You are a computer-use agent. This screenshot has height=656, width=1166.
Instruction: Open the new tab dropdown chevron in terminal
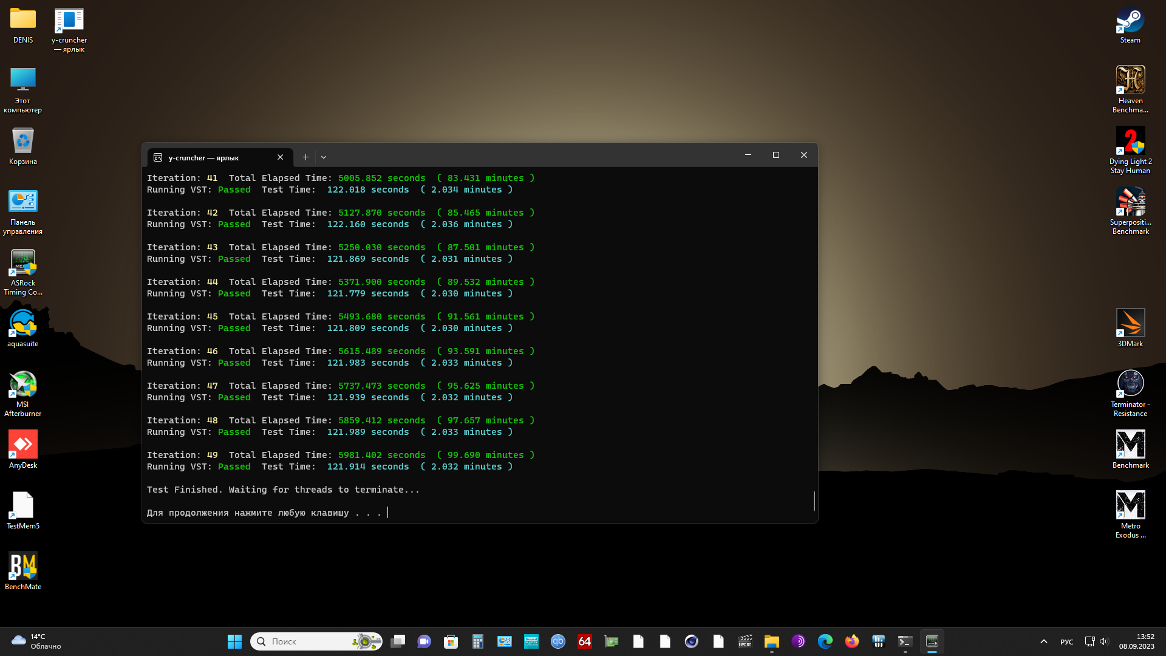324,157
